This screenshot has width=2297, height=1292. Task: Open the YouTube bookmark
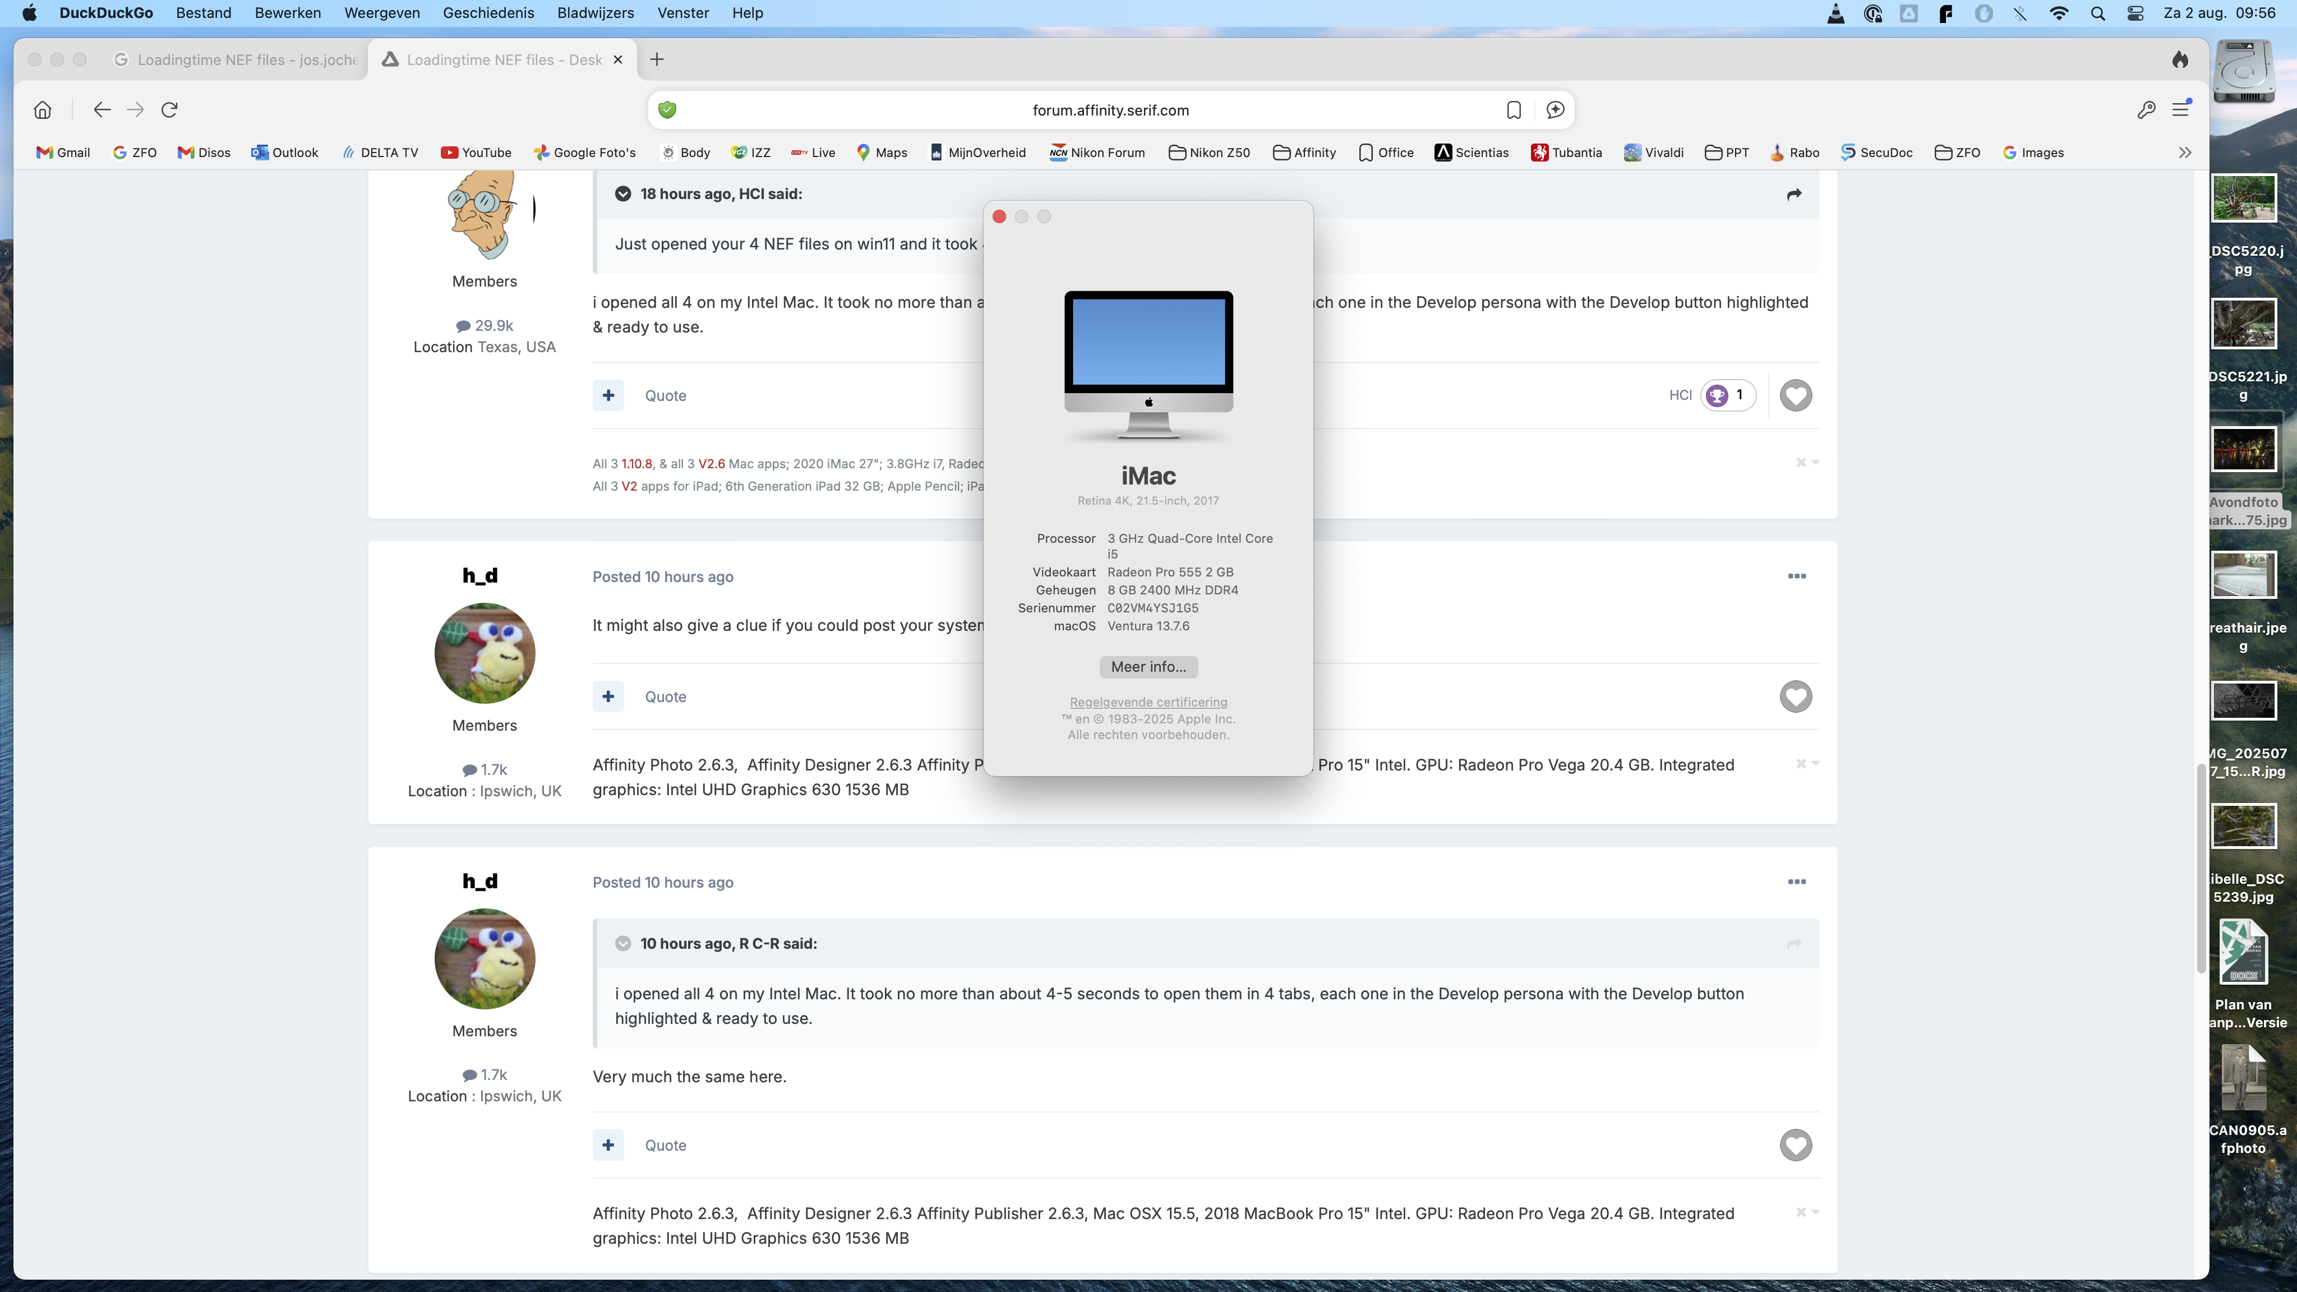tap(476, 153)
